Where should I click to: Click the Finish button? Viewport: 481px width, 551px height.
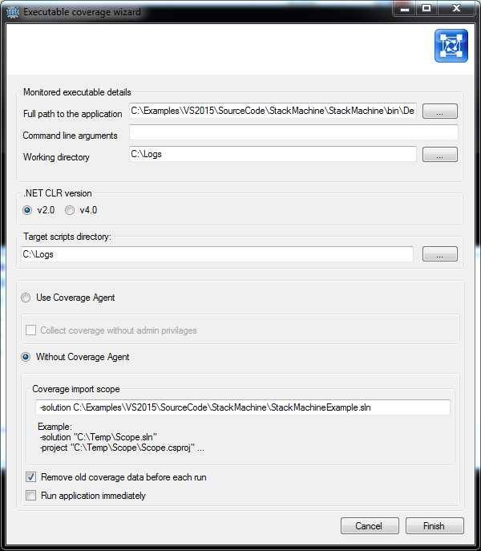click(435, 525)
